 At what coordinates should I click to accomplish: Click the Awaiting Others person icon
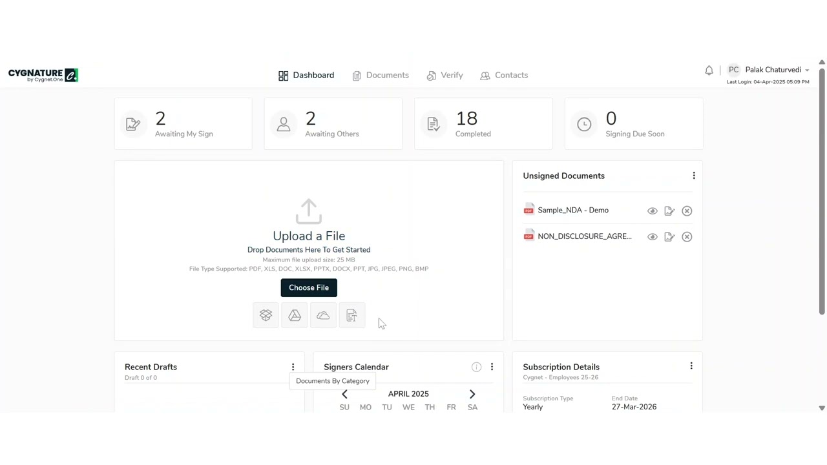tap(284, 124)
